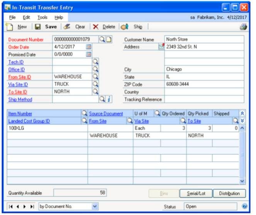Go to first record navigation button

10,206
